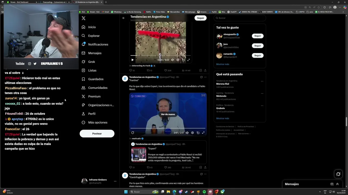Image resolution: width=348 pixels, height=195 pixels.
Task: Open Explorar in the sidebar
Action: [91, 36]
